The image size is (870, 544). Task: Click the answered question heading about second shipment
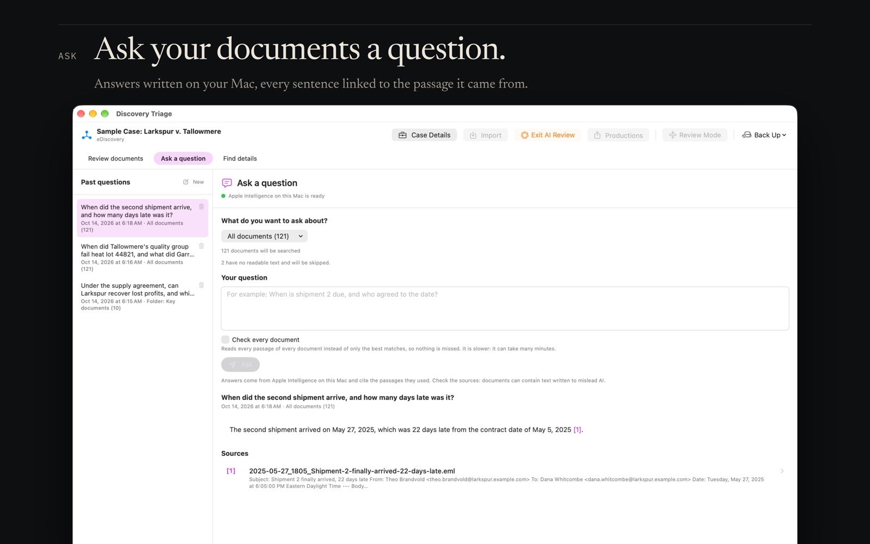tap(338, 398)
